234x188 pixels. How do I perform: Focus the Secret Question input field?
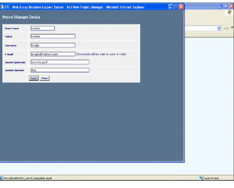[x=60, y=62]
